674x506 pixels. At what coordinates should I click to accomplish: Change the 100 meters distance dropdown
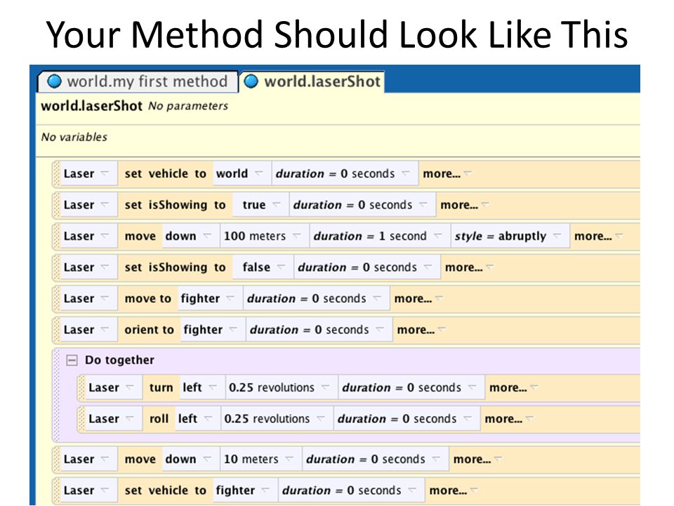[x=265, y=236]
